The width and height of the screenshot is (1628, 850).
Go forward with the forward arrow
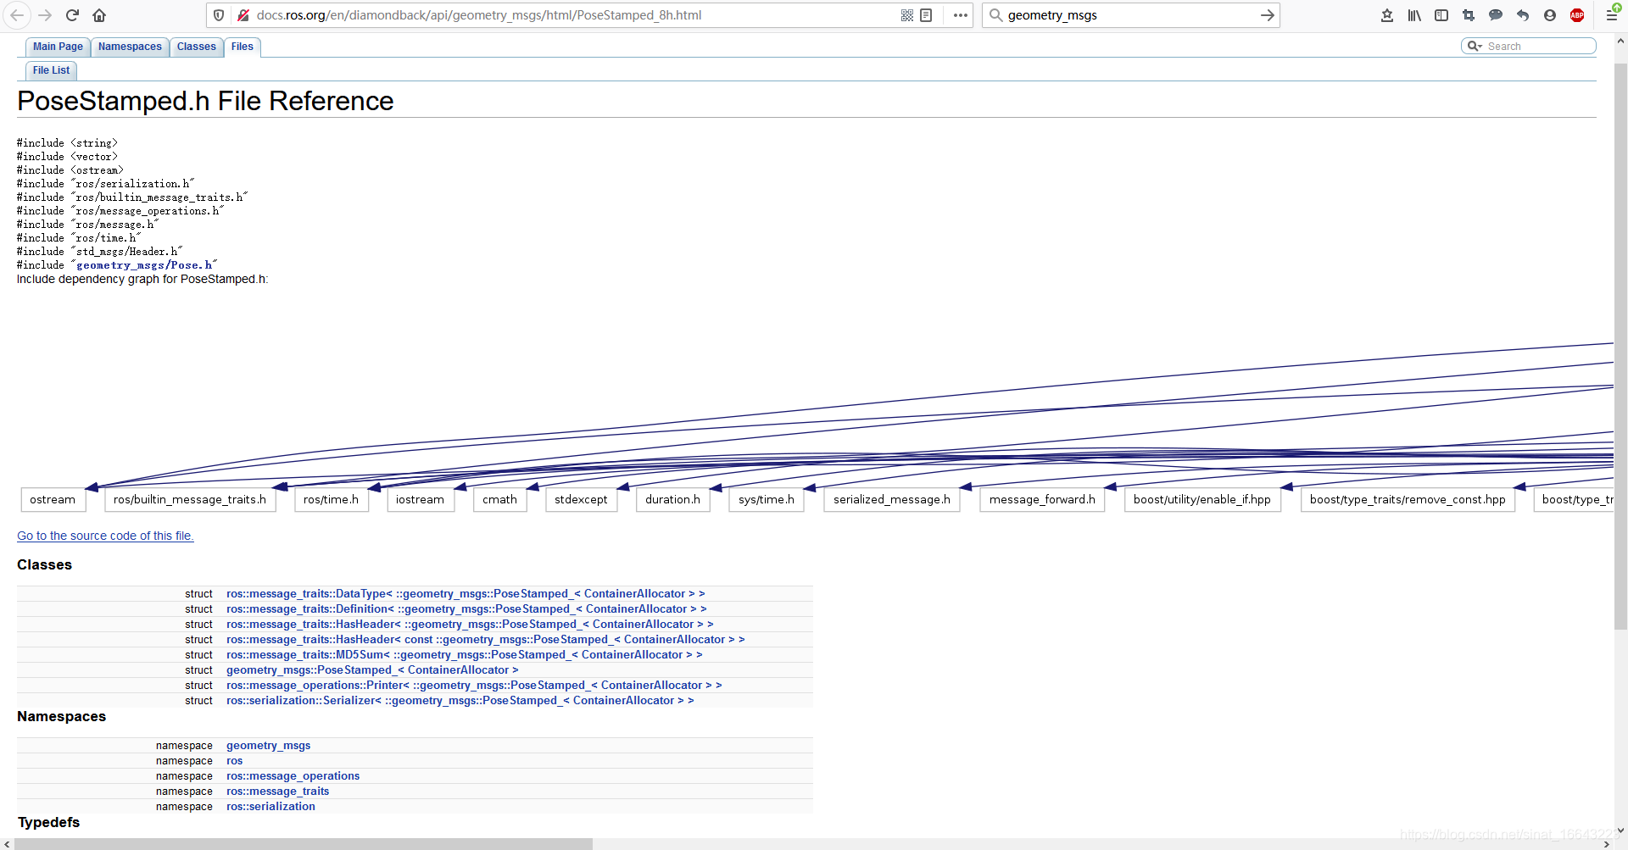(45, 15)
